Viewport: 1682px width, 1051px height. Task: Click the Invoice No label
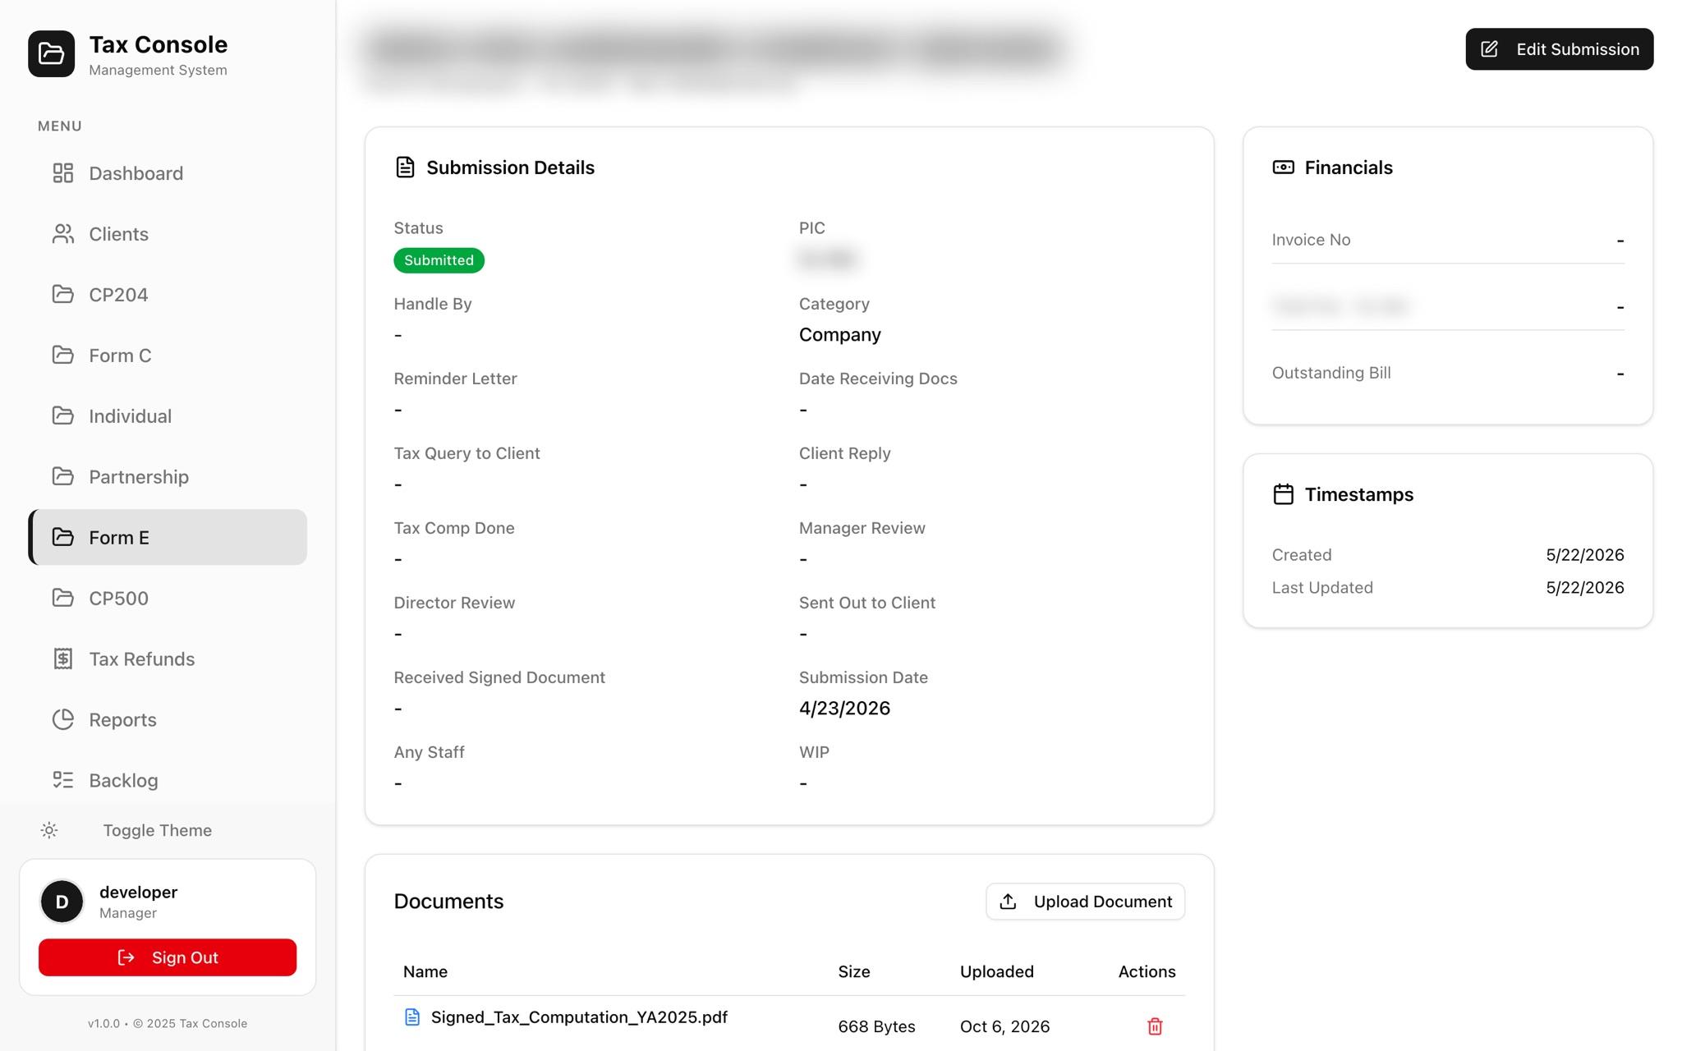pyautogui.click(x=1311, y=240)
